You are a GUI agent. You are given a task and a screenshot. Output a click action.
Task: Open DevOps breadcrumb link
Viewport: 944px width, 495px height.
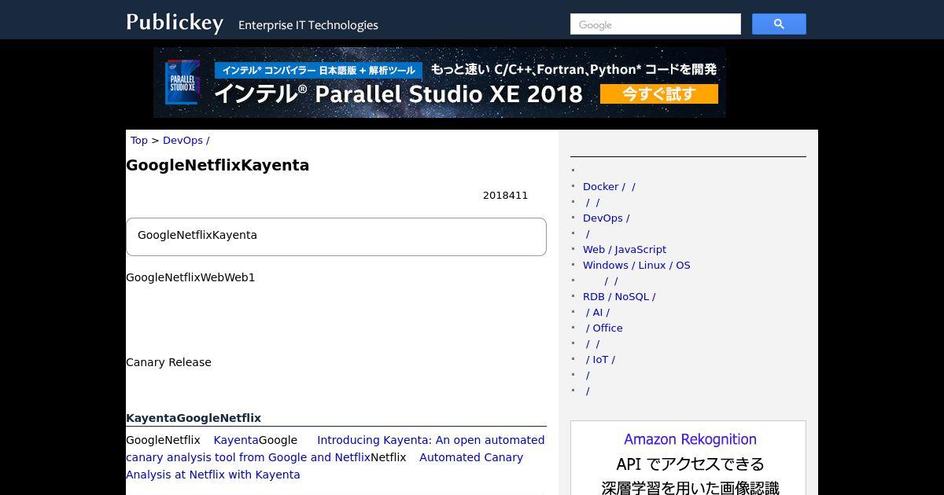186,141
